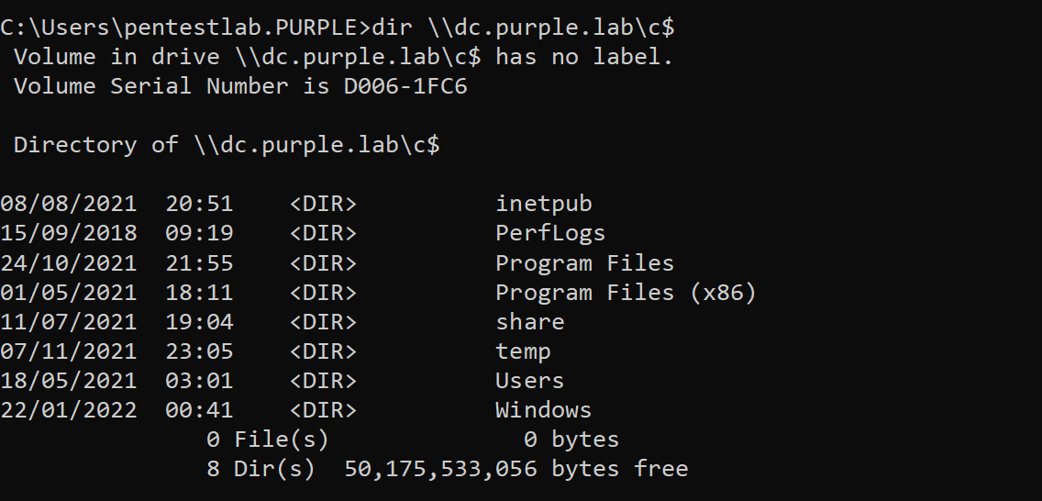Image resolution: width=1042 pixels, height=501 pixels.
Task: Click the date 08/08/2021
Action: (68, 204)
